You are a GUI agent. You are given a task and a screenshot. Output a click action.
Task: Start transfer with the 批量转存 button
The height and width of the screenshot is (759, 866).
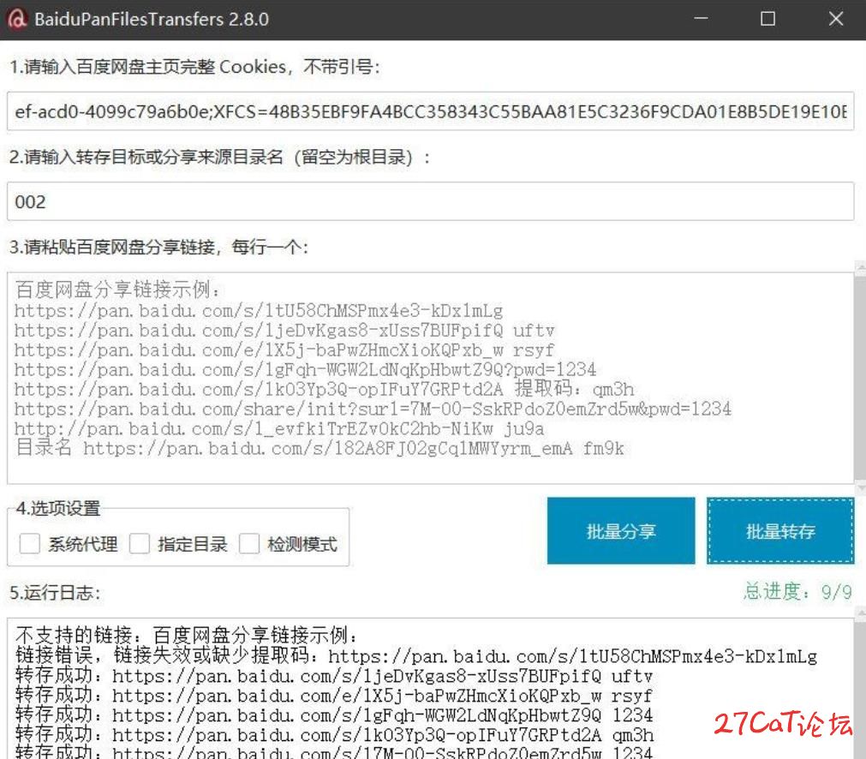click(780, 531)
